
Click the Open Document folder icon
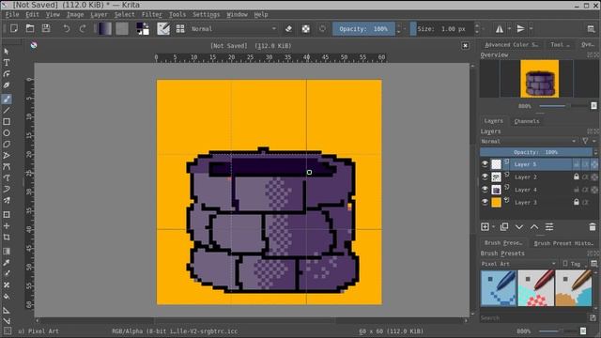30,28
